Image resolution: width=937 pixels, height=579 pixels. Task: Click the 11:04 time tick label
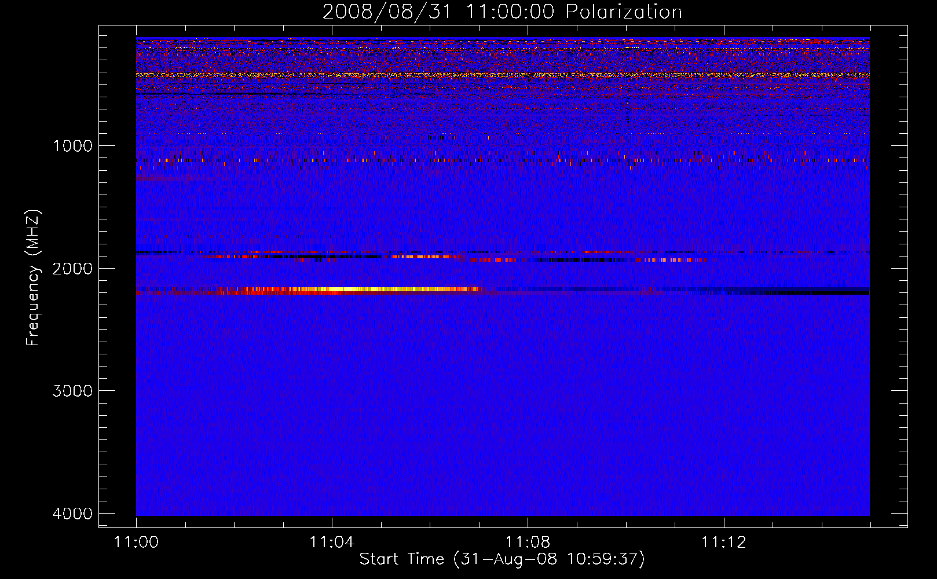pyautogui.click(x=332, y=543)
